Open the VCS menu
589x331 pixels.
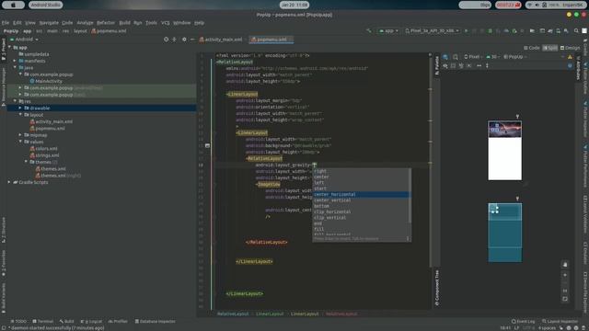[166, 23]
